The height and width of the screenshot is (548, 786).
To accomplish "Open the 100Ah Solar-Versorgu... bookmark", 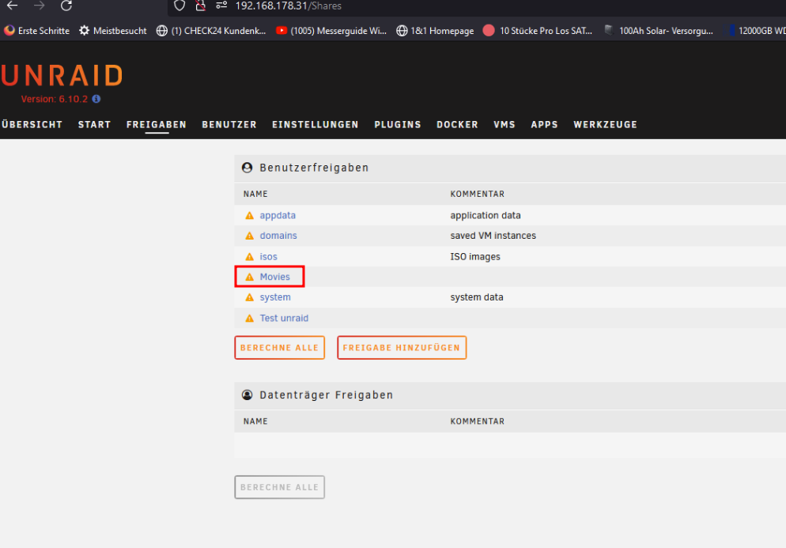I will [x=658, y=31].
